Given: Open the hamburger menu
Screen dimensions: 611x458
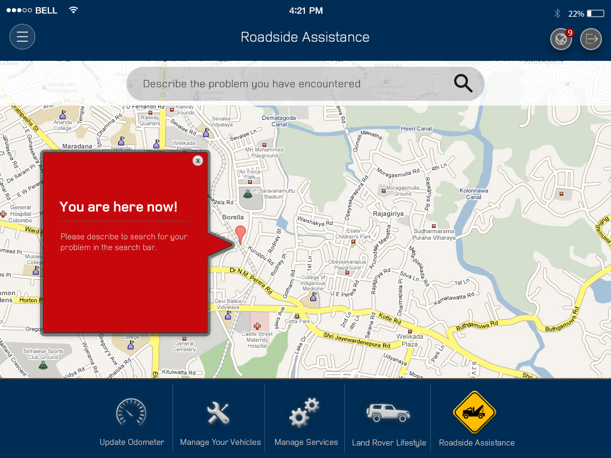Looking at the screenshot, I should (x=22, y=37).
